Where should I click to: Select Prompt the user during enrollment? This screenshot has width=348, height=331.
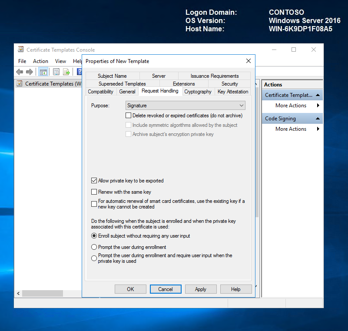[94, 247]
